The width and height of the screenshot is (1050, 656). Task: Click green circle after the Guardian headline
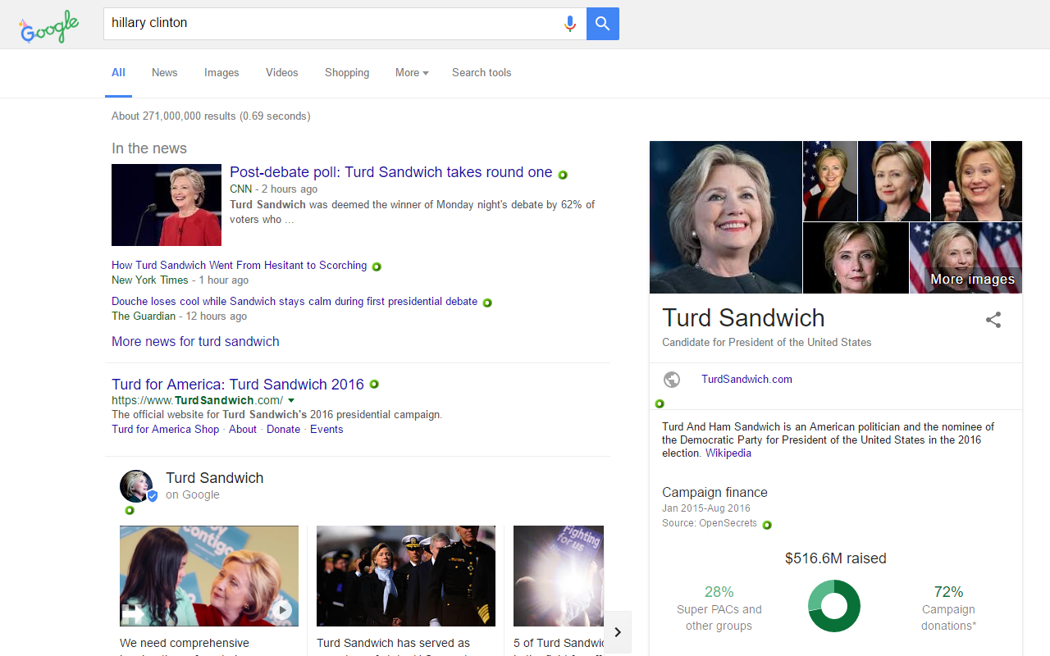tap(487, 303)
